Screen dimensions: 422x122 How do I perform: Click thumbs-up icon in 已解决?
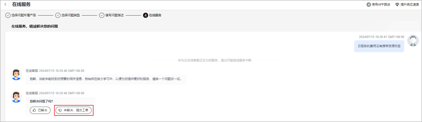[x=34, y=110]
